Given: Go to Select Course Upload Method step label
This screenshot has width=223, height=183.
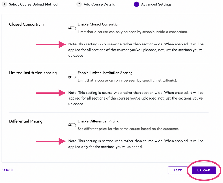Looking at the screenshot, I should point(33,4).
